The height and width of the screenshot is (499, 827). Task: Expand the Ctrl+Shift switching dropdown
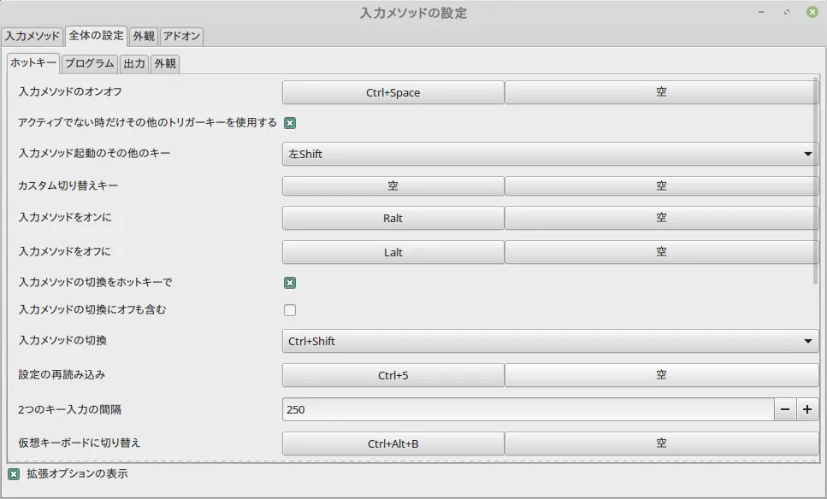550,341
